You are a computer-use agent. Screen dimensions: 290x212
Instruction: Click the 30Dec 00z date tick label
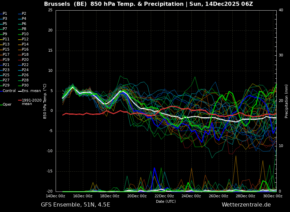point(273,196)
